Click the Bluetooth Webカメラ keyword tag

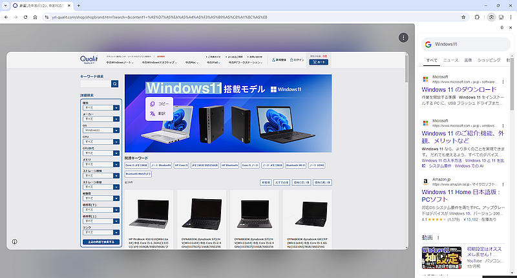coord(138,174)
